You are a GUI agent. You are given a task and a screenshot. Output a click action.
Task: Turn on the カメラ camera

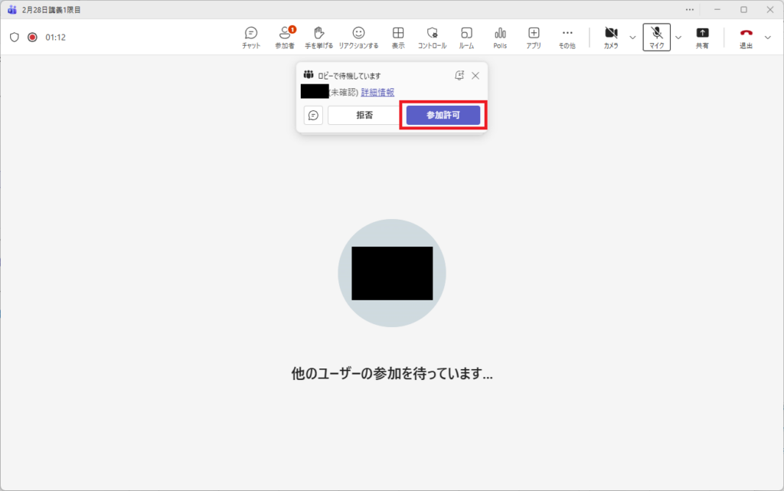pos(611,37)
